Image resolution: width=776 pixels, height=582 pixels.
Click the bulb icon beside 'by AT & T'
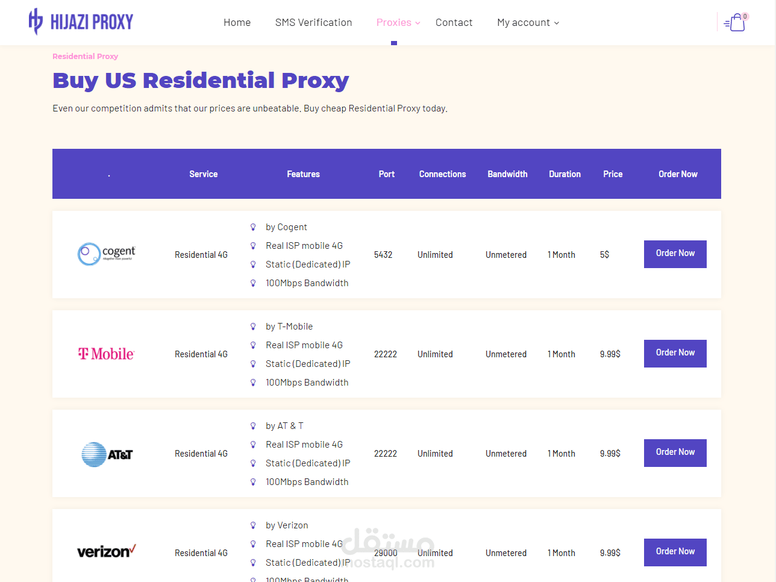tap(253, 426)
